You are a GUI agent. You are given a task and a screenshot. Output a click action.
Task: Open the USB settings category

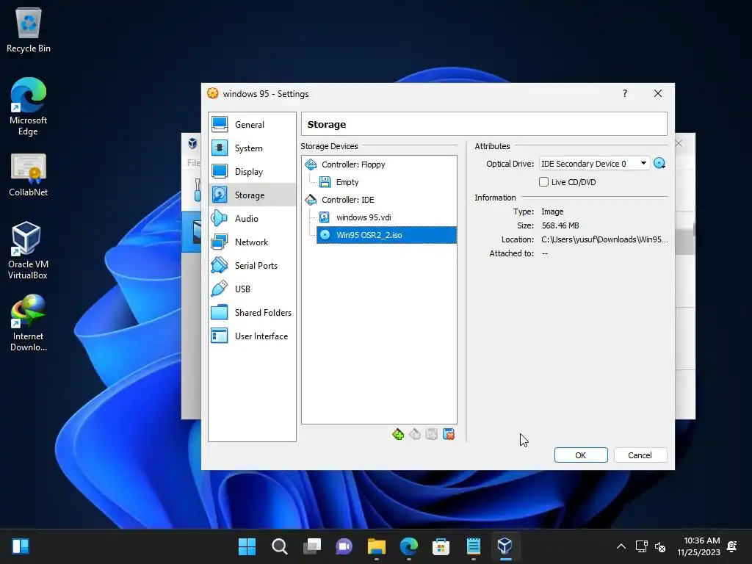[x=252, y=289]
